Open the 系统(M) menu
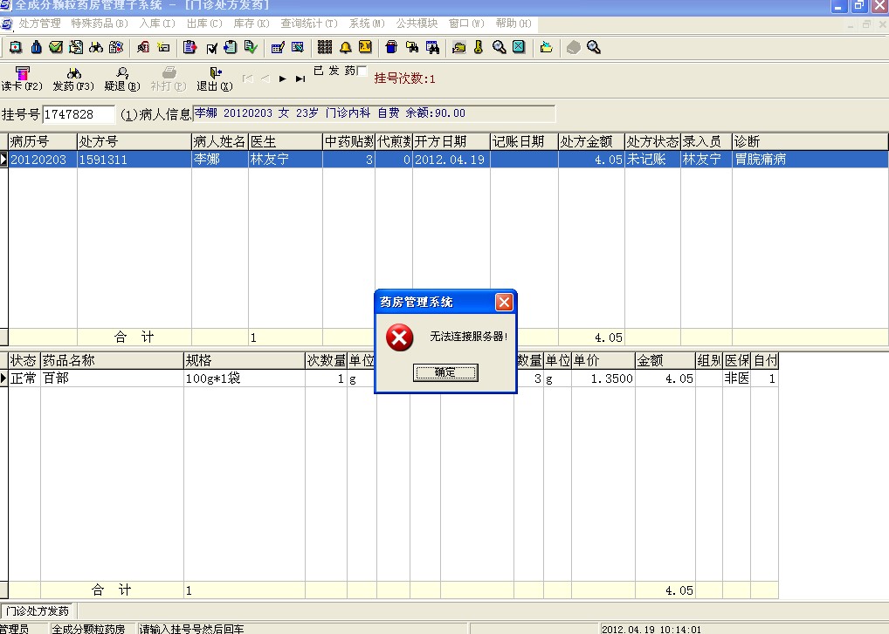 coord(367,24)
